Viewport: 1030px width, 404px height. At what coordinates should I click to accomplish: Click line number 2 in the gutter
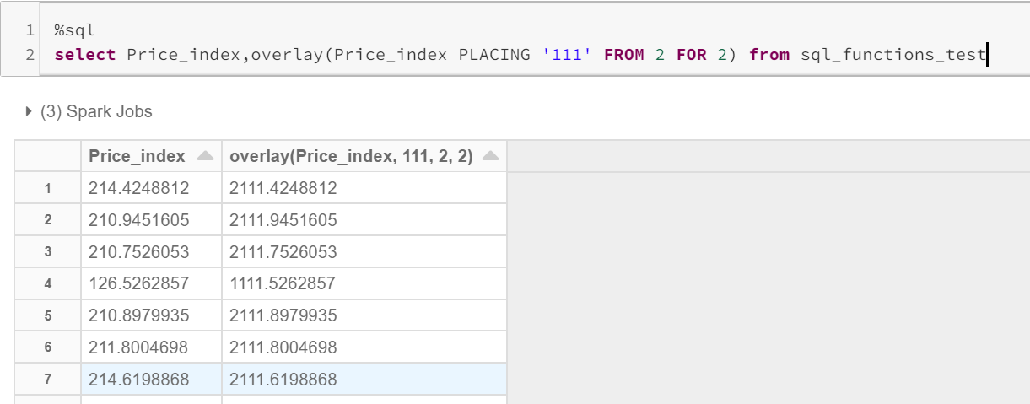click(30, 55)
